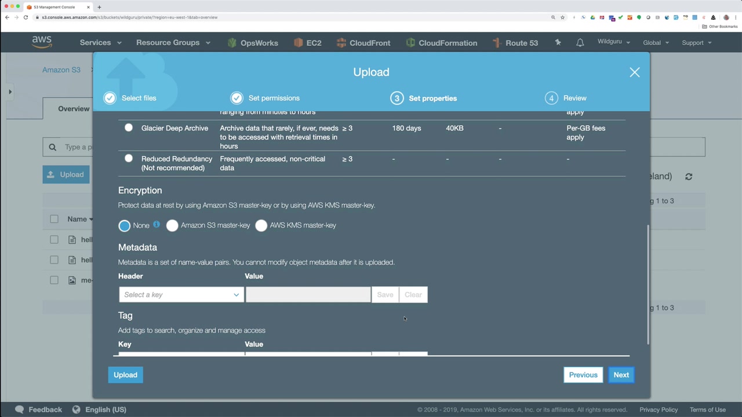This screenshot has height=417, width=742.
Task: Click the browser forward arrow
Action: (x=16, y=17)
